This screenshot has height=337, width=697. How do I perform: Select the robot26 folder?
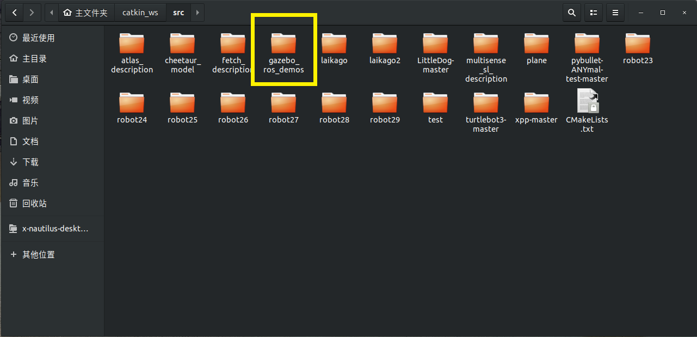point(233,108)
